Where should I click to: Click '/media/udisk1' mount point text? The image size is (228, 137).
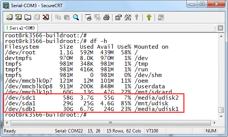(156, 109)
